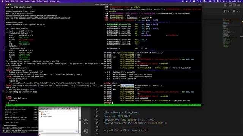This screenshot has width=243, height=136.
Task: Click line number 46 in the gutter
Action: tap(97, 127)
